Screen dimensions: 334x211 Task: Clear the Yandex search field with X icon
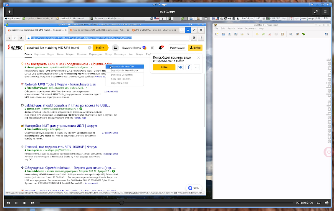(90, 48)
